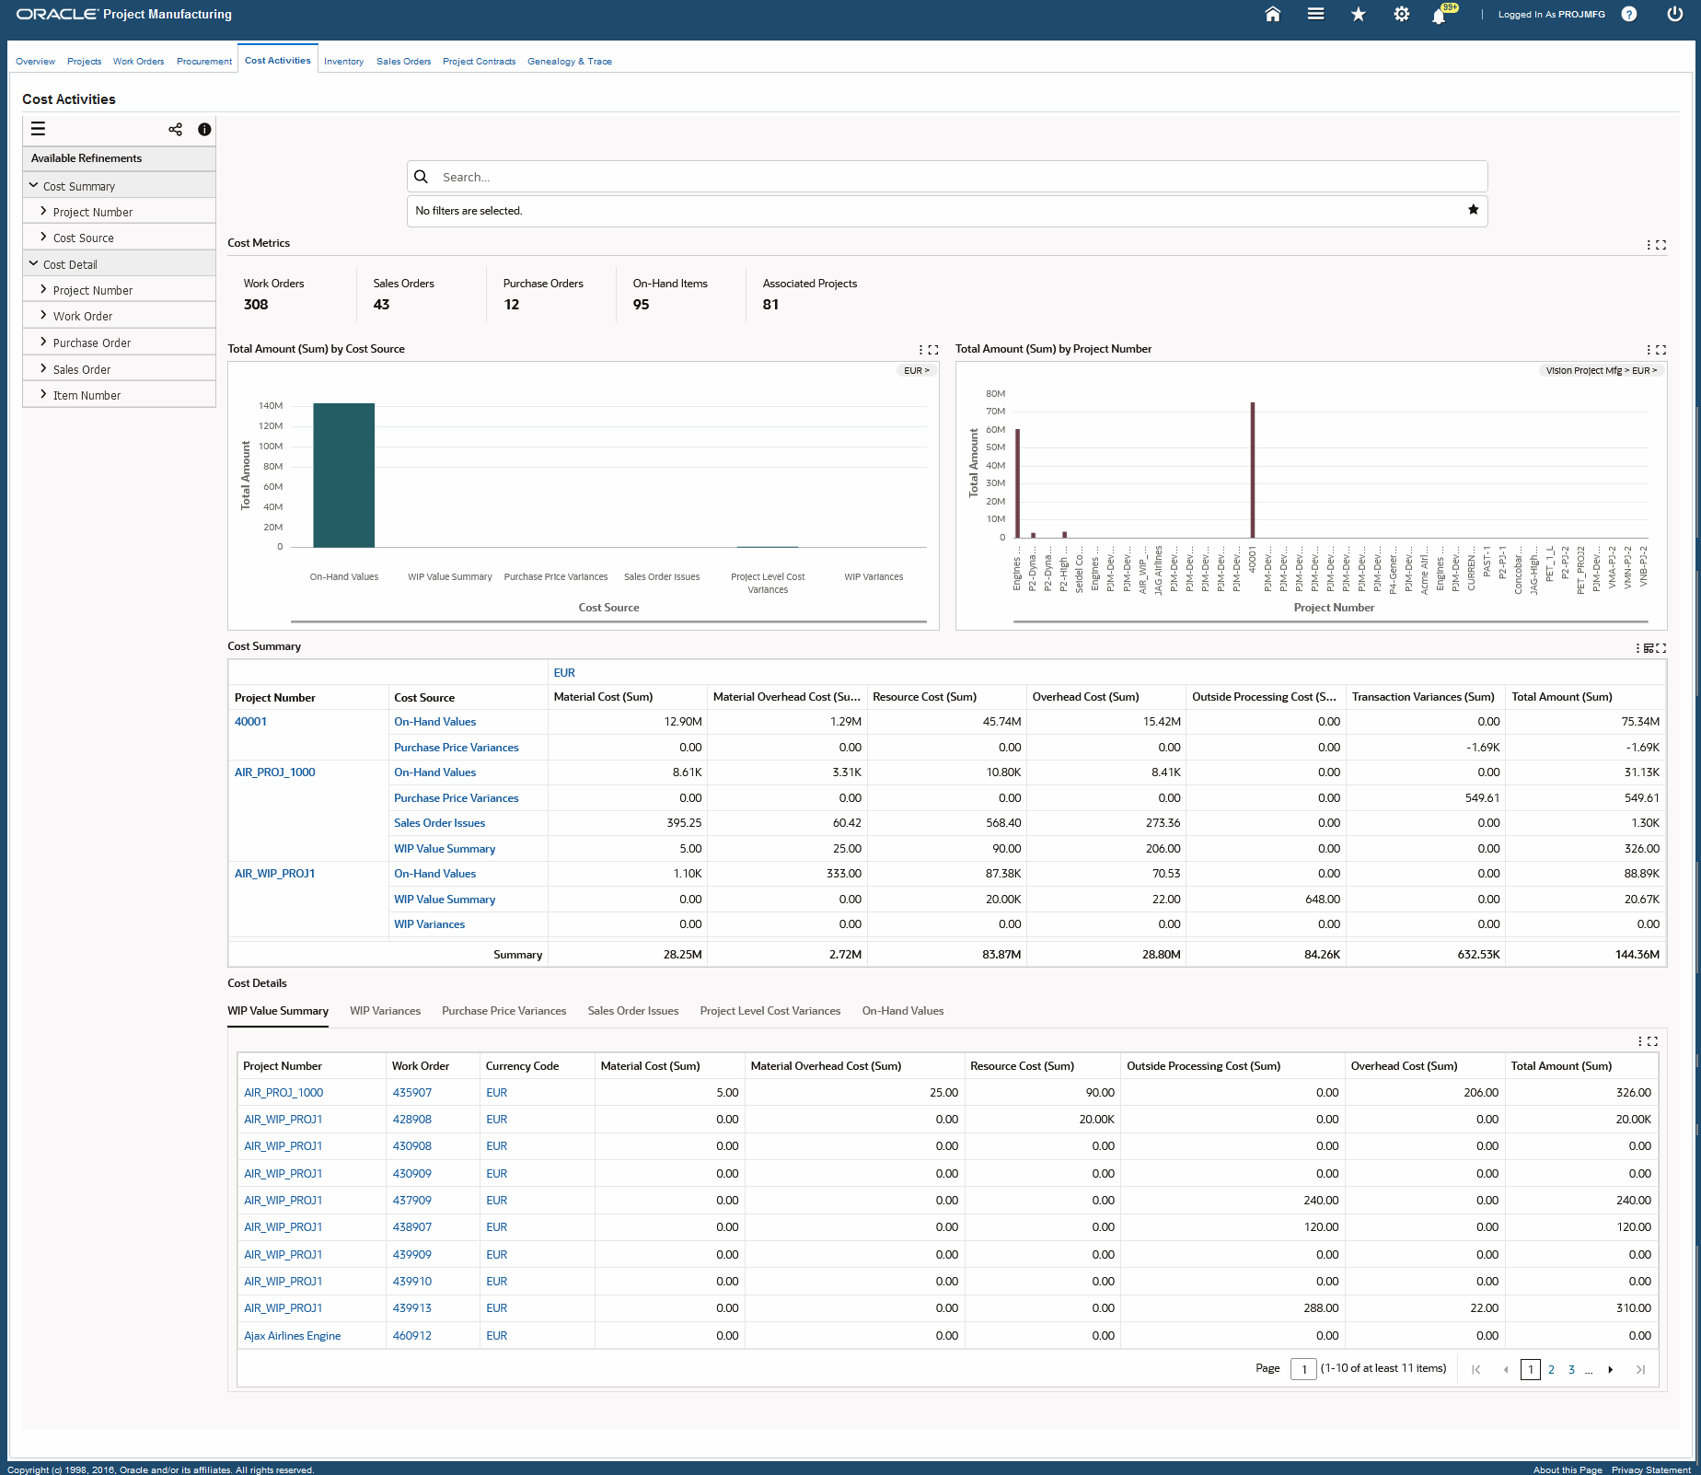Click the tall 40001 project bar
This screenshot has height=1475, width=1701.
[x=1252, y=470]
